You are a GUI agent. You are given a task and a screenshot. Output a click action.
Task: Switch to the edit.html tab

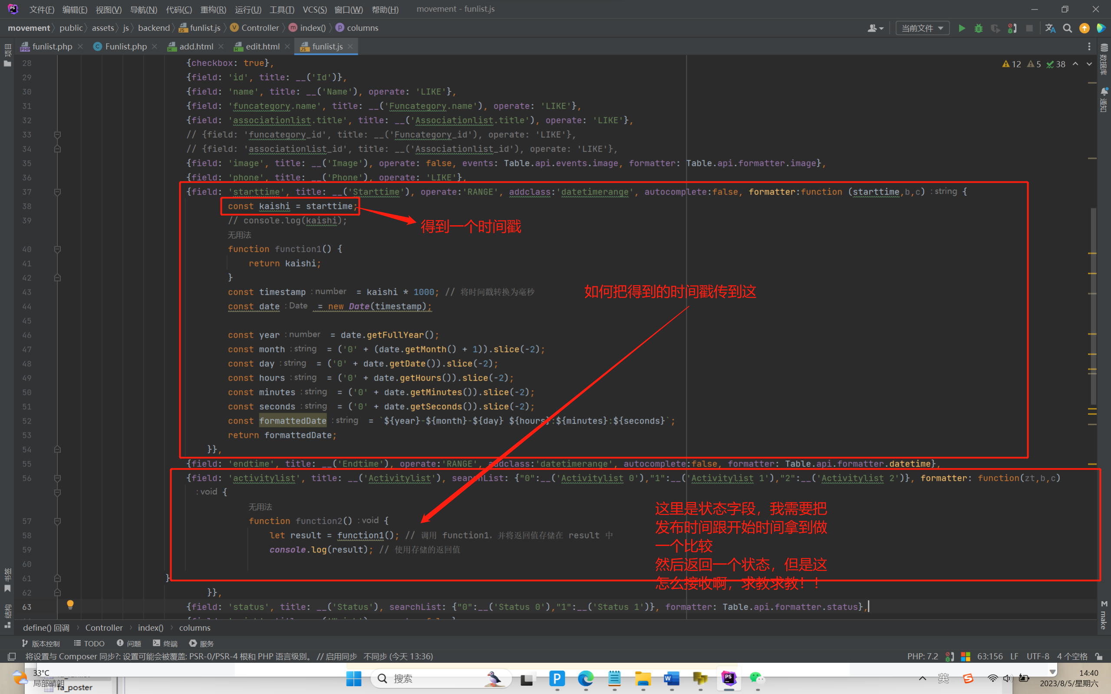[263, 46]
